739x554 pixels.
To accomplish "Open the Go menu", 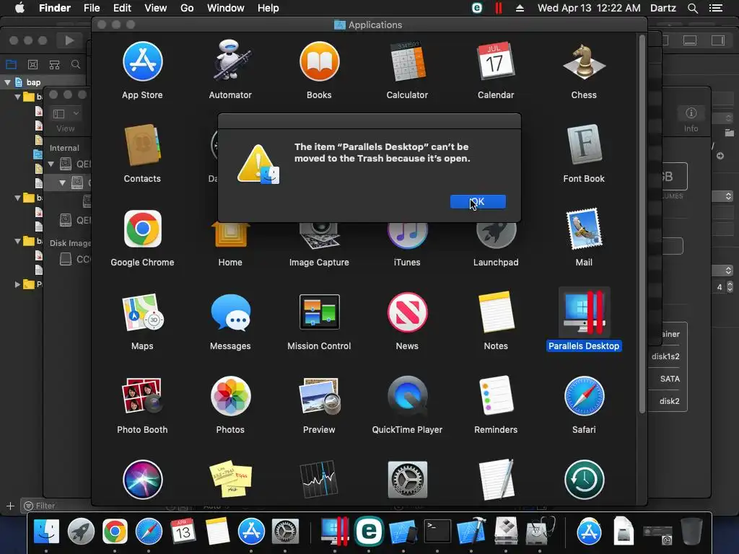I will (x=187, y=8).
